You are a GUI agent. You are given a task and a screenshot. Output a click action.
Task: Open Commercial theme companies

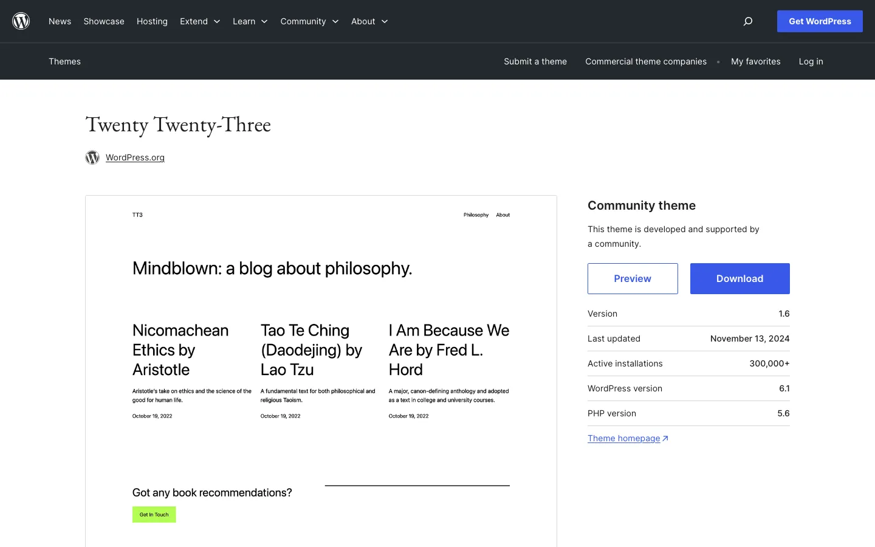click(x=646, y=61)
